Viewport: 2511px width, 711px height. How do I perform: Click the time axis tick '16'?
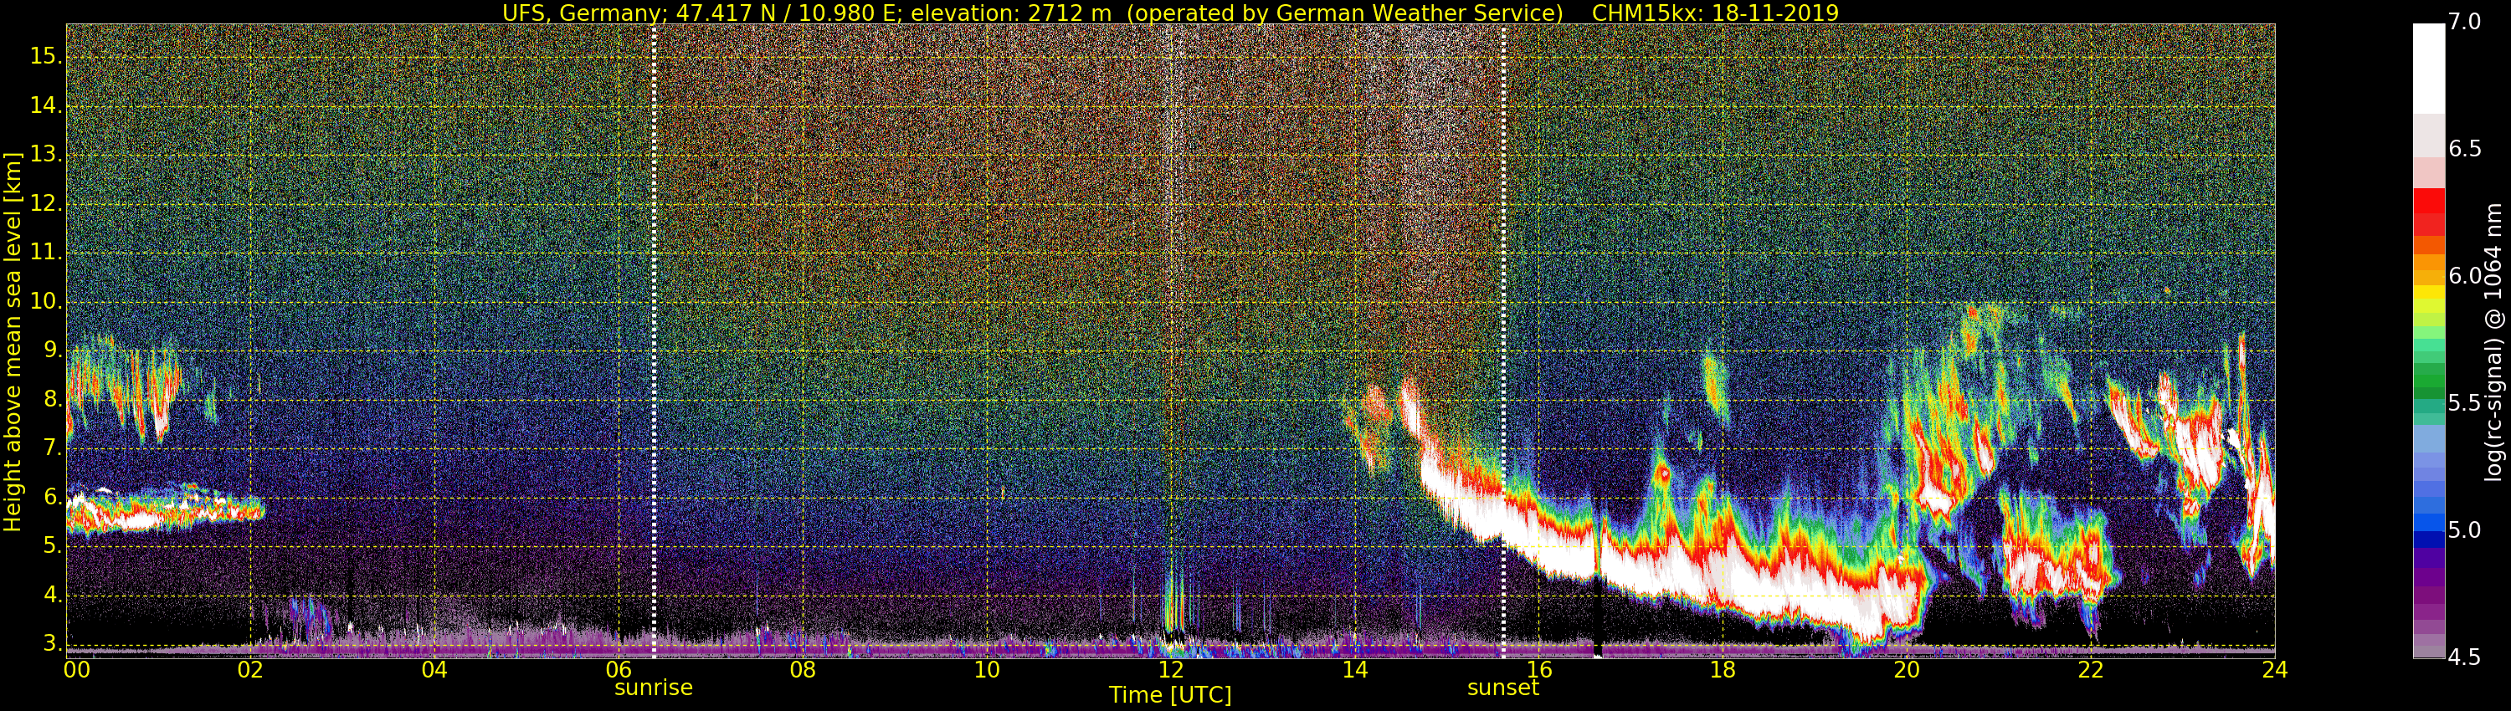coord(1539,669)
